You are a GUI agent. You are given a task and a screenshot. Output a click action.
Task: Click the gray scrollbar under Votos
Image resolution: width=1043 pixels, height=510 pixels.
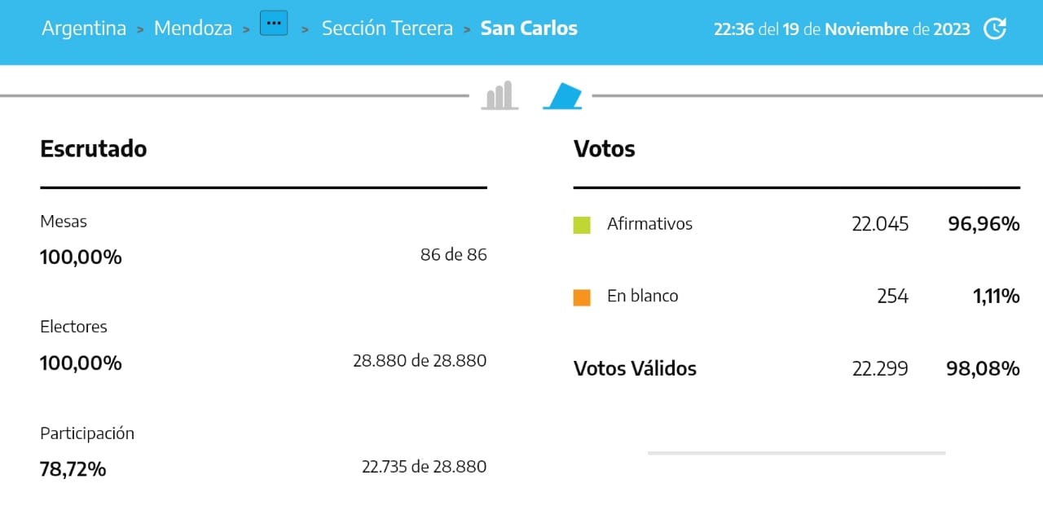pyautogui.click(x=797, y=453)
